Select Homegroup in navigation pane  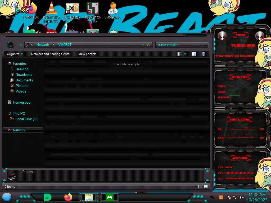22,102
